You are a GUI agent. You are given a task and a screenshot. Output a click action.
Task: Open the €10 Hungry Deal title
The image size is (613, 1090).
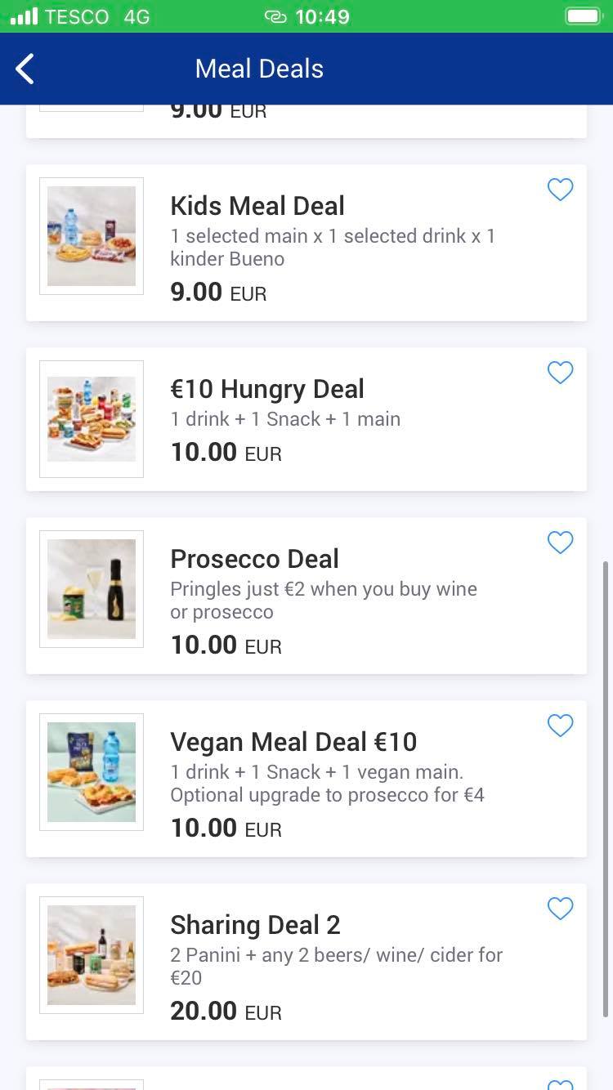267,389
